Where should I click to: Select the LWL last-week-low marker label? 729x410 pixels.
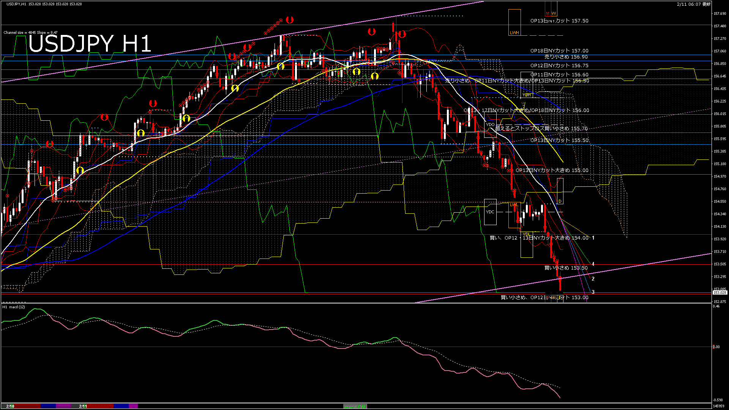[x=514, y=205]
